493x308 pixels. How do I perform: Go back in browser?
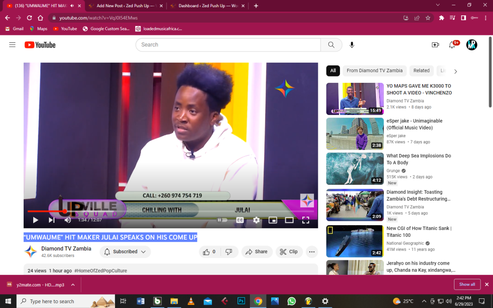pos(8,18)
